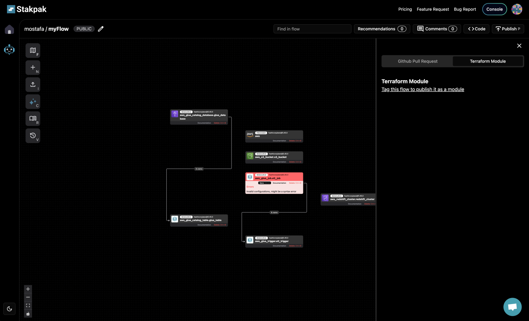529x321 pixels.
Task: Click the Tag this flow to publish link
Action: pos(423,89)
